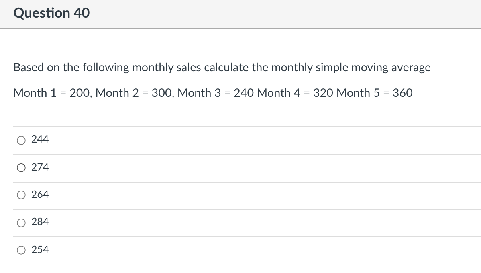Image resolution: width=481 pixels, height=273 pixels.
Task: Select the question prompt text
Action: coord(222,68)
